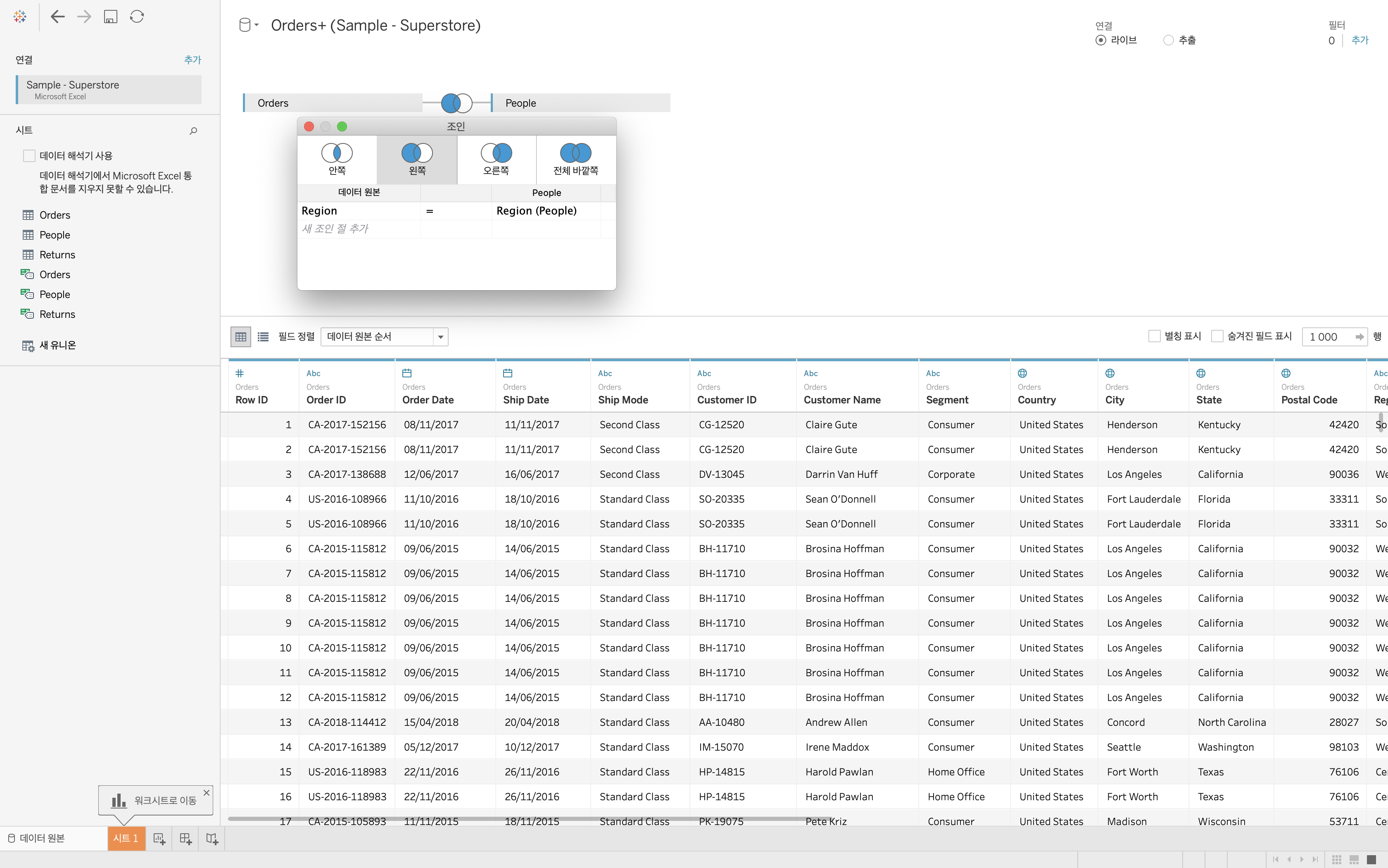This screenshot has height=868, width=1388.
Task: Click the Ship Mode column header
Action: tap(640, 386)
